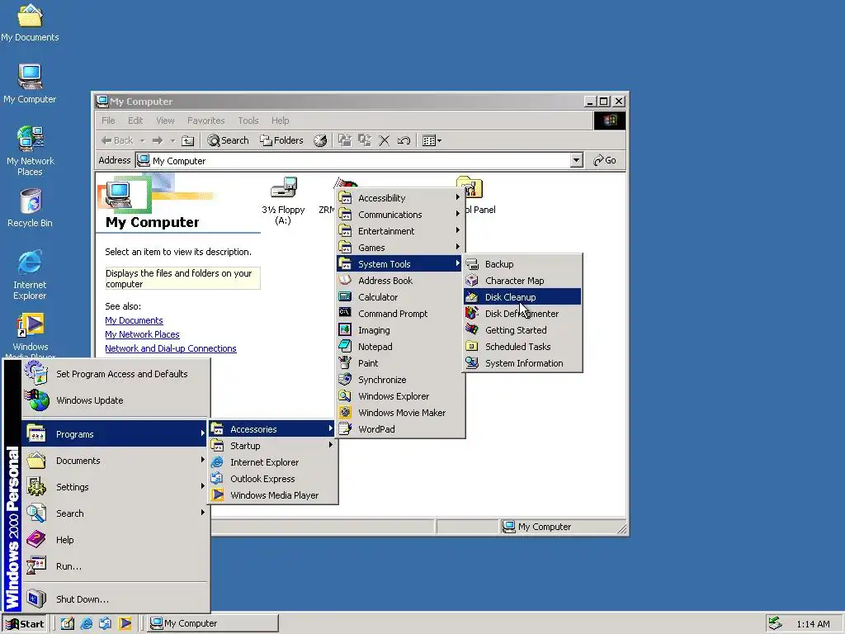Screen dimensions: 845x634
Task: Open System Information entry
Action: [x=522, y=363]
